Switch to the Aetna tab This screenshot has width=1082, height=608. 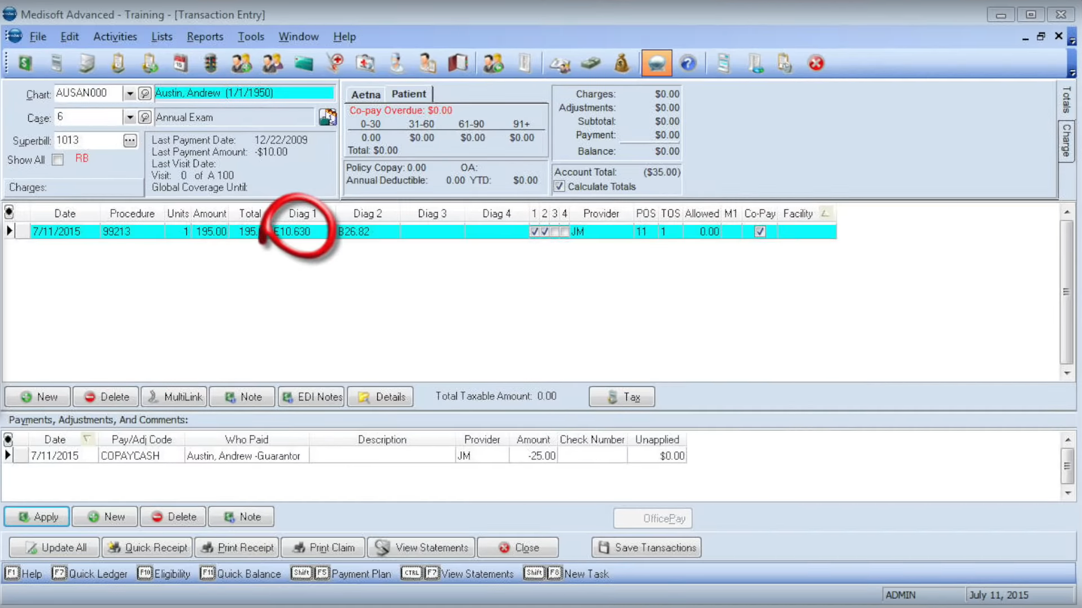(365, 94)
